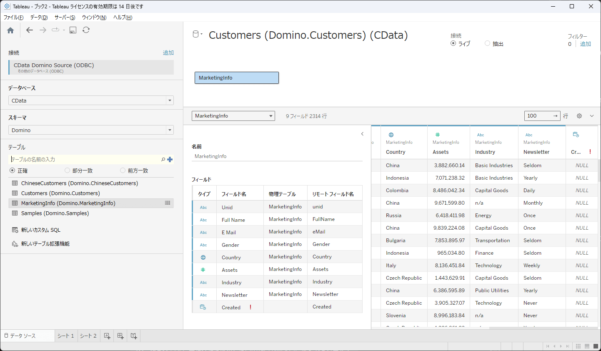Select the 正確 exact match radio button
The image size is (601, 351).
coord(12,170)
